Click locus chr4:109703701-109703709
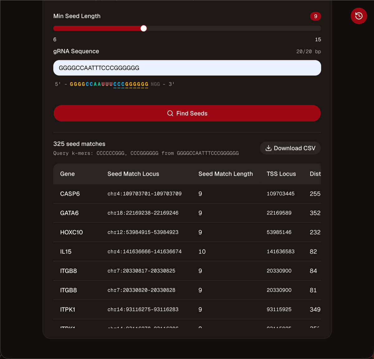The height and width of the screenshot is (359, 374). tap(145, 194)
